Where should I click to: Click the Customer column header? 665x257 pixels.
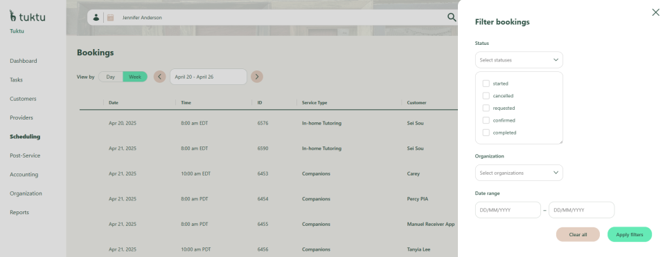point(416,103)
